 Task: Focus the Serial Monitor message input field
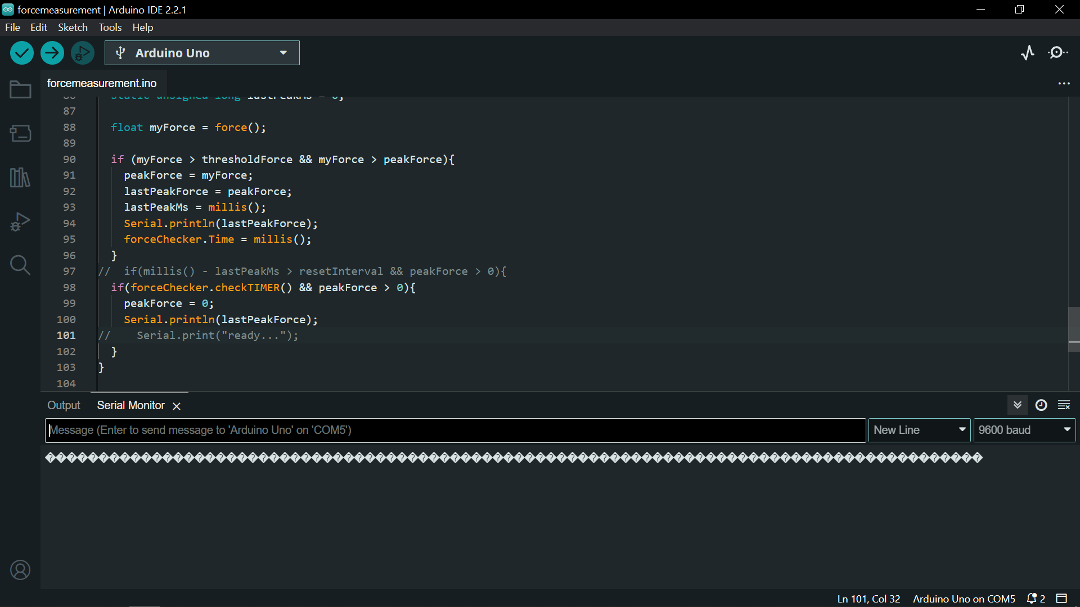pos(454,430)
